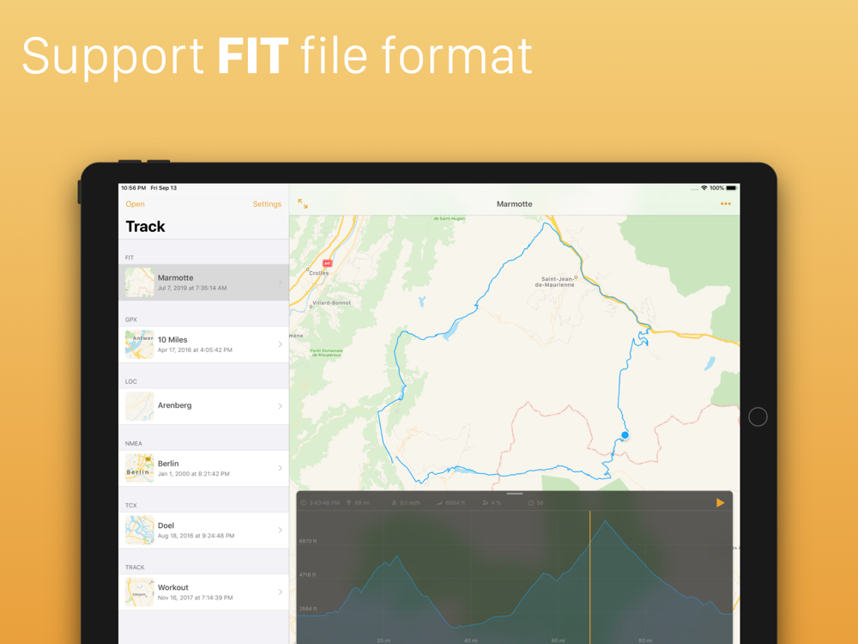This screenshot has height=644, width=858.
Task: Select the Berlin NMEA track
Action: (203, 468)
